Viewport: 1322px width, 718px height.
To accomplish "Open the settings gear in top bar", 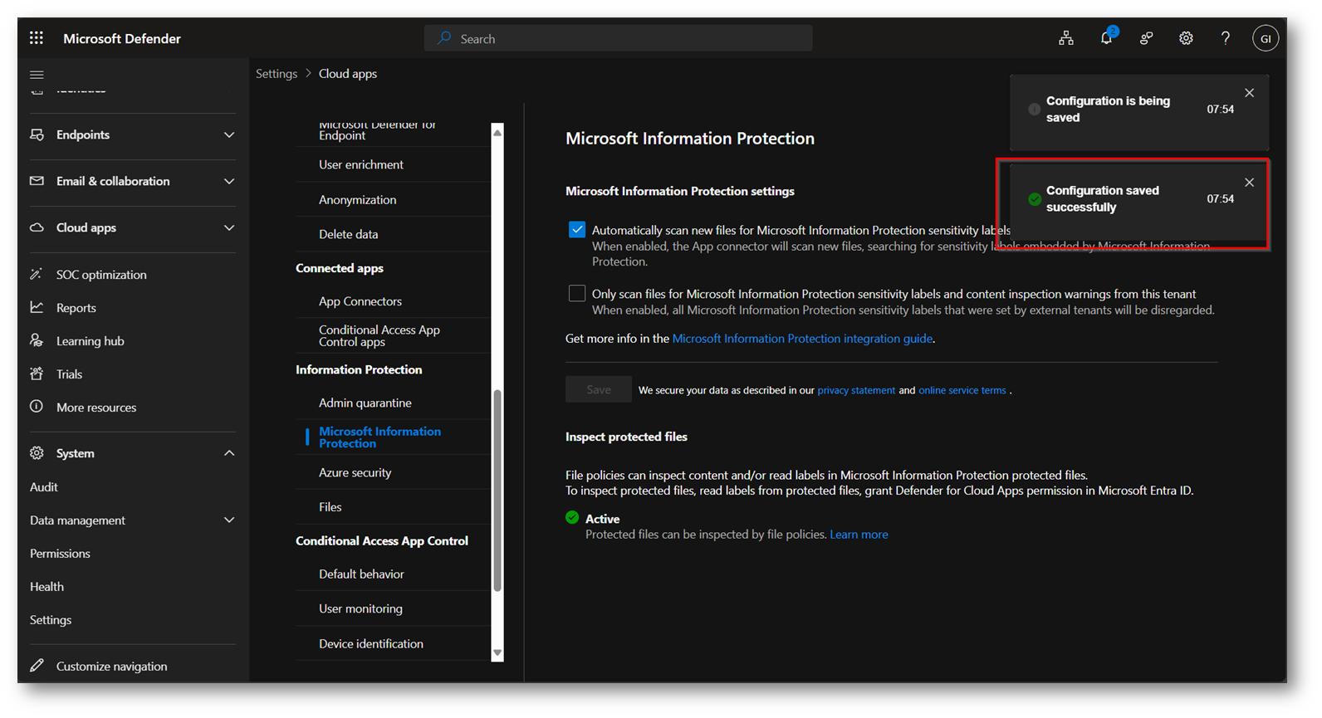I will 1186,38.
